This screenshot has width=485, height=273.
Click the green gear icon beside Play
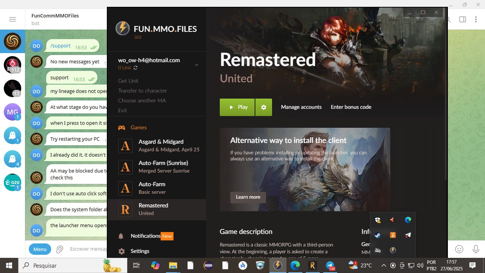[x=264, y=107]
